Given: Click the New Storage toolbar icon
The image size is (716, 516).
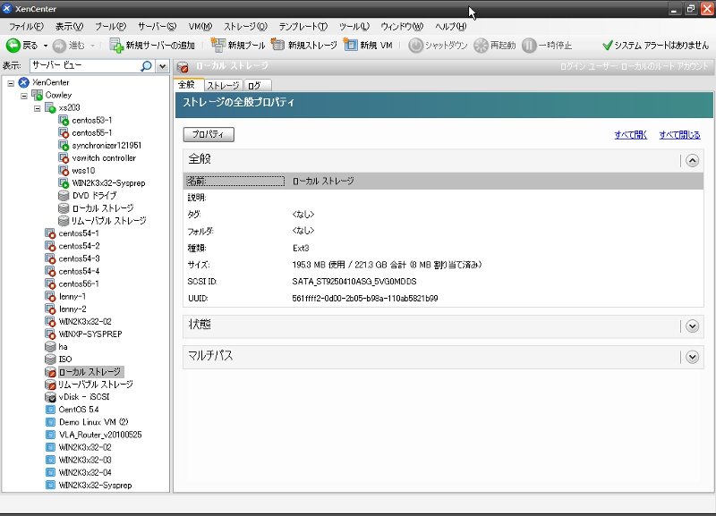Looking at the screenshot, I should (277, 45).
